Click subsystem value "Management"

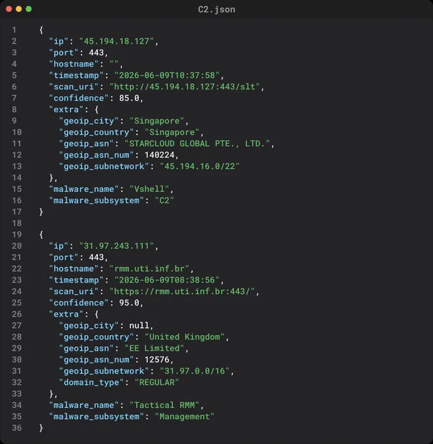[x=185, y=417]
